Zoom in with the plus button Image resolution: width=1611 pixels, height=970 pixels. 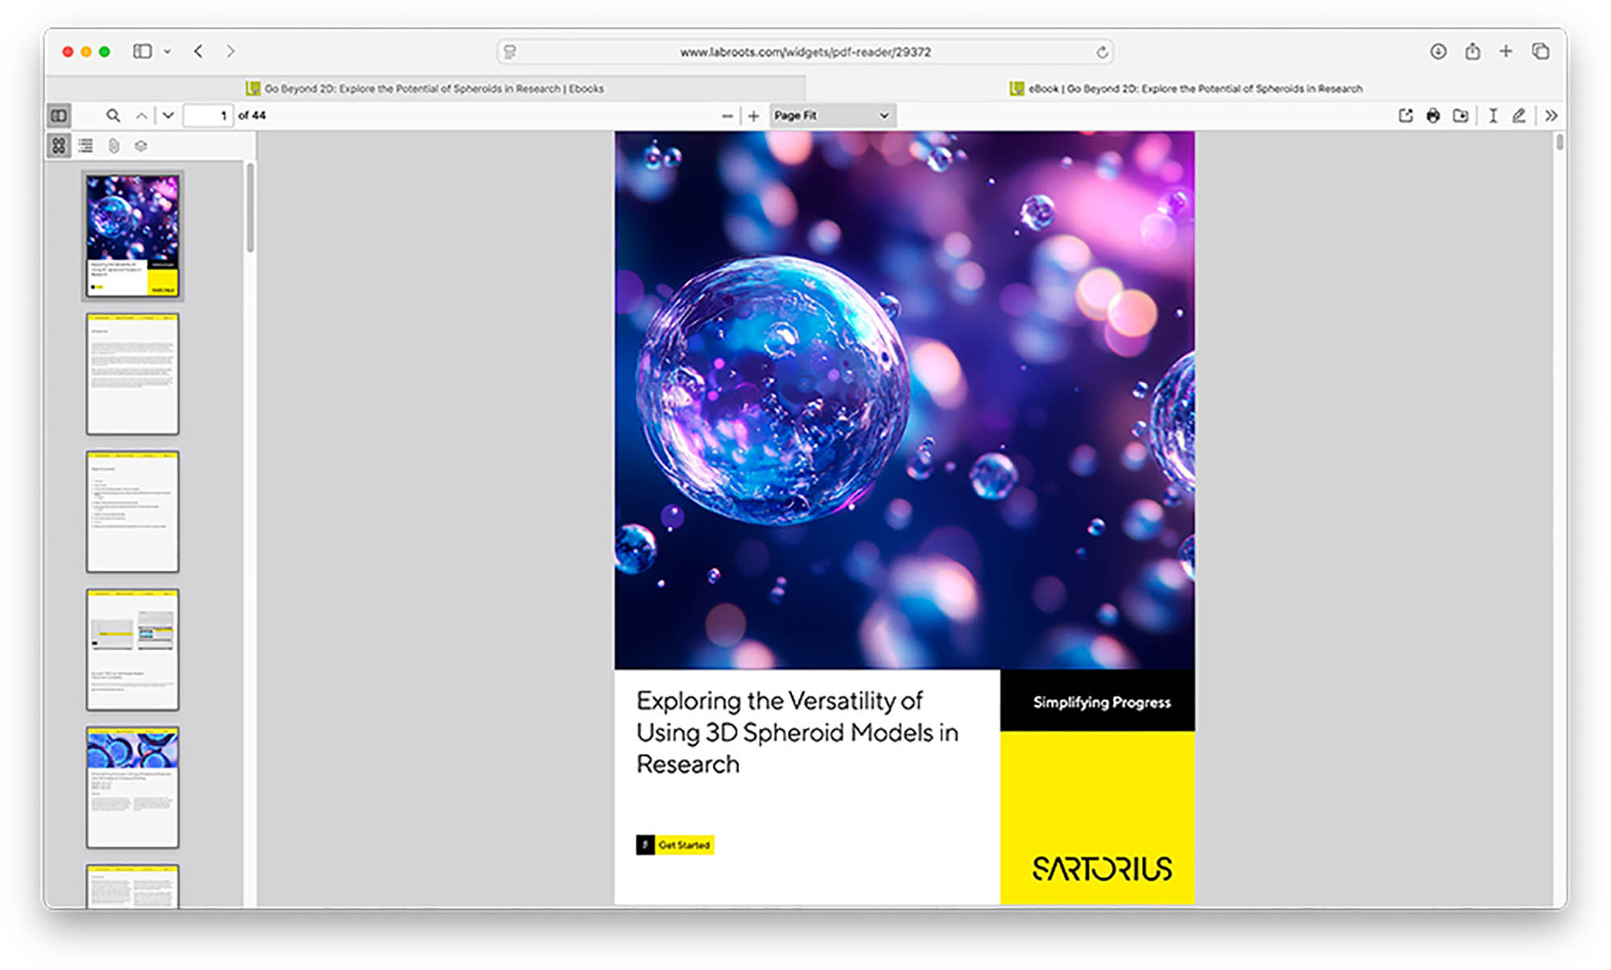754,116
